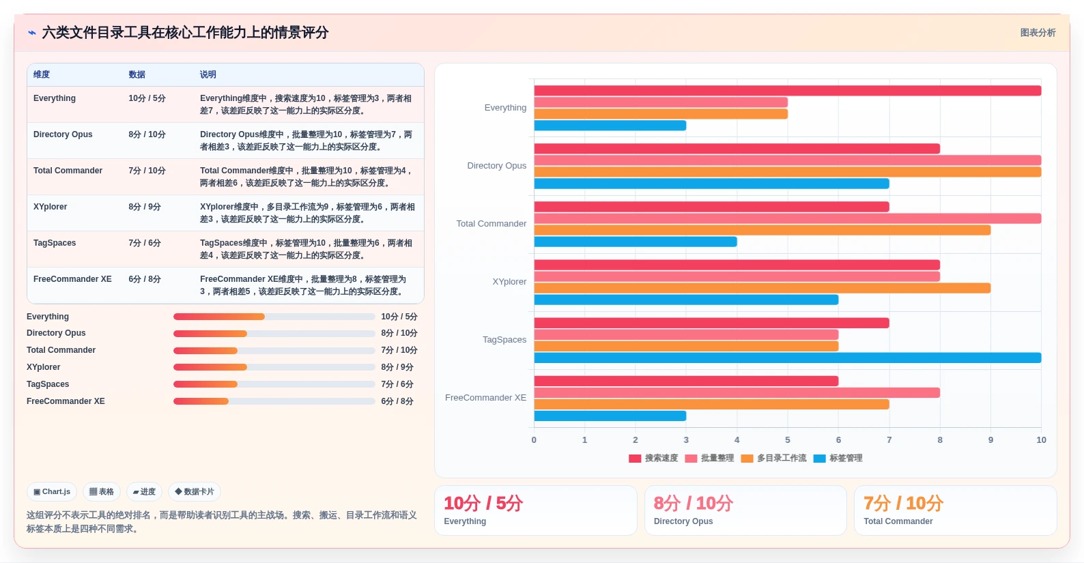
Task: Click the Directory Opus progress bar
Action: pos(274,334)
